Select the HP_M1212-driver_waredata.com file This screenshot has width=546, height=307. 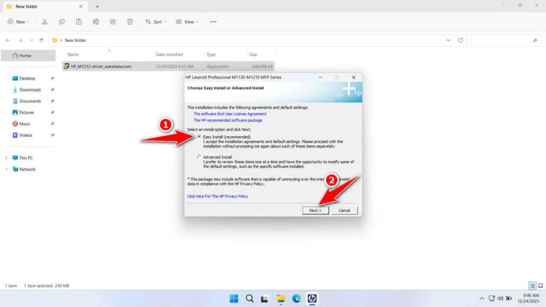(x=101, y=67)
